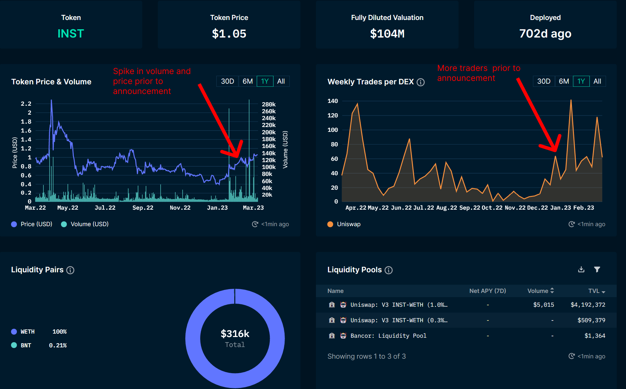Open info icon beside Liquidity Pairs

(70, 270)
